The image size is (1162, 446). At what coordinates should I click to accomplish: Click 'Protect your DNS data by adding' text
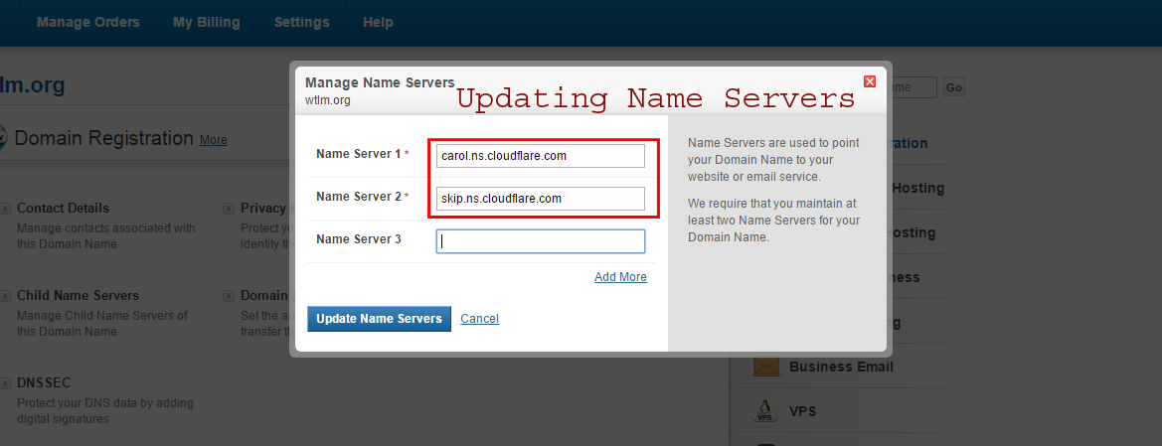(x=105, y=403)
